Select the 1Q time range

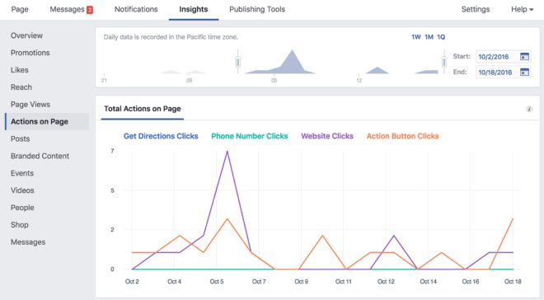pos(441,37)
